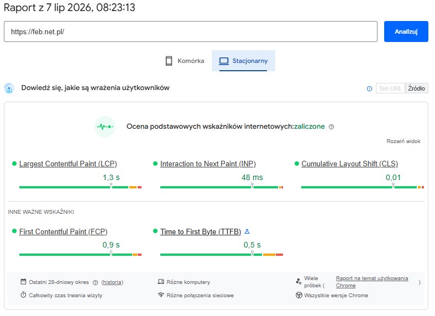Click samples icon by Wiele próbek
Image resolution: width=435 pixels, height=316 pixels.
point(298,282)
